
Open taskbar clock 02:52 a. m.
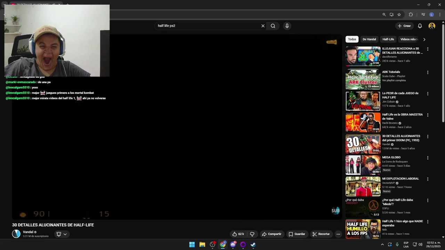click(434, 244)
